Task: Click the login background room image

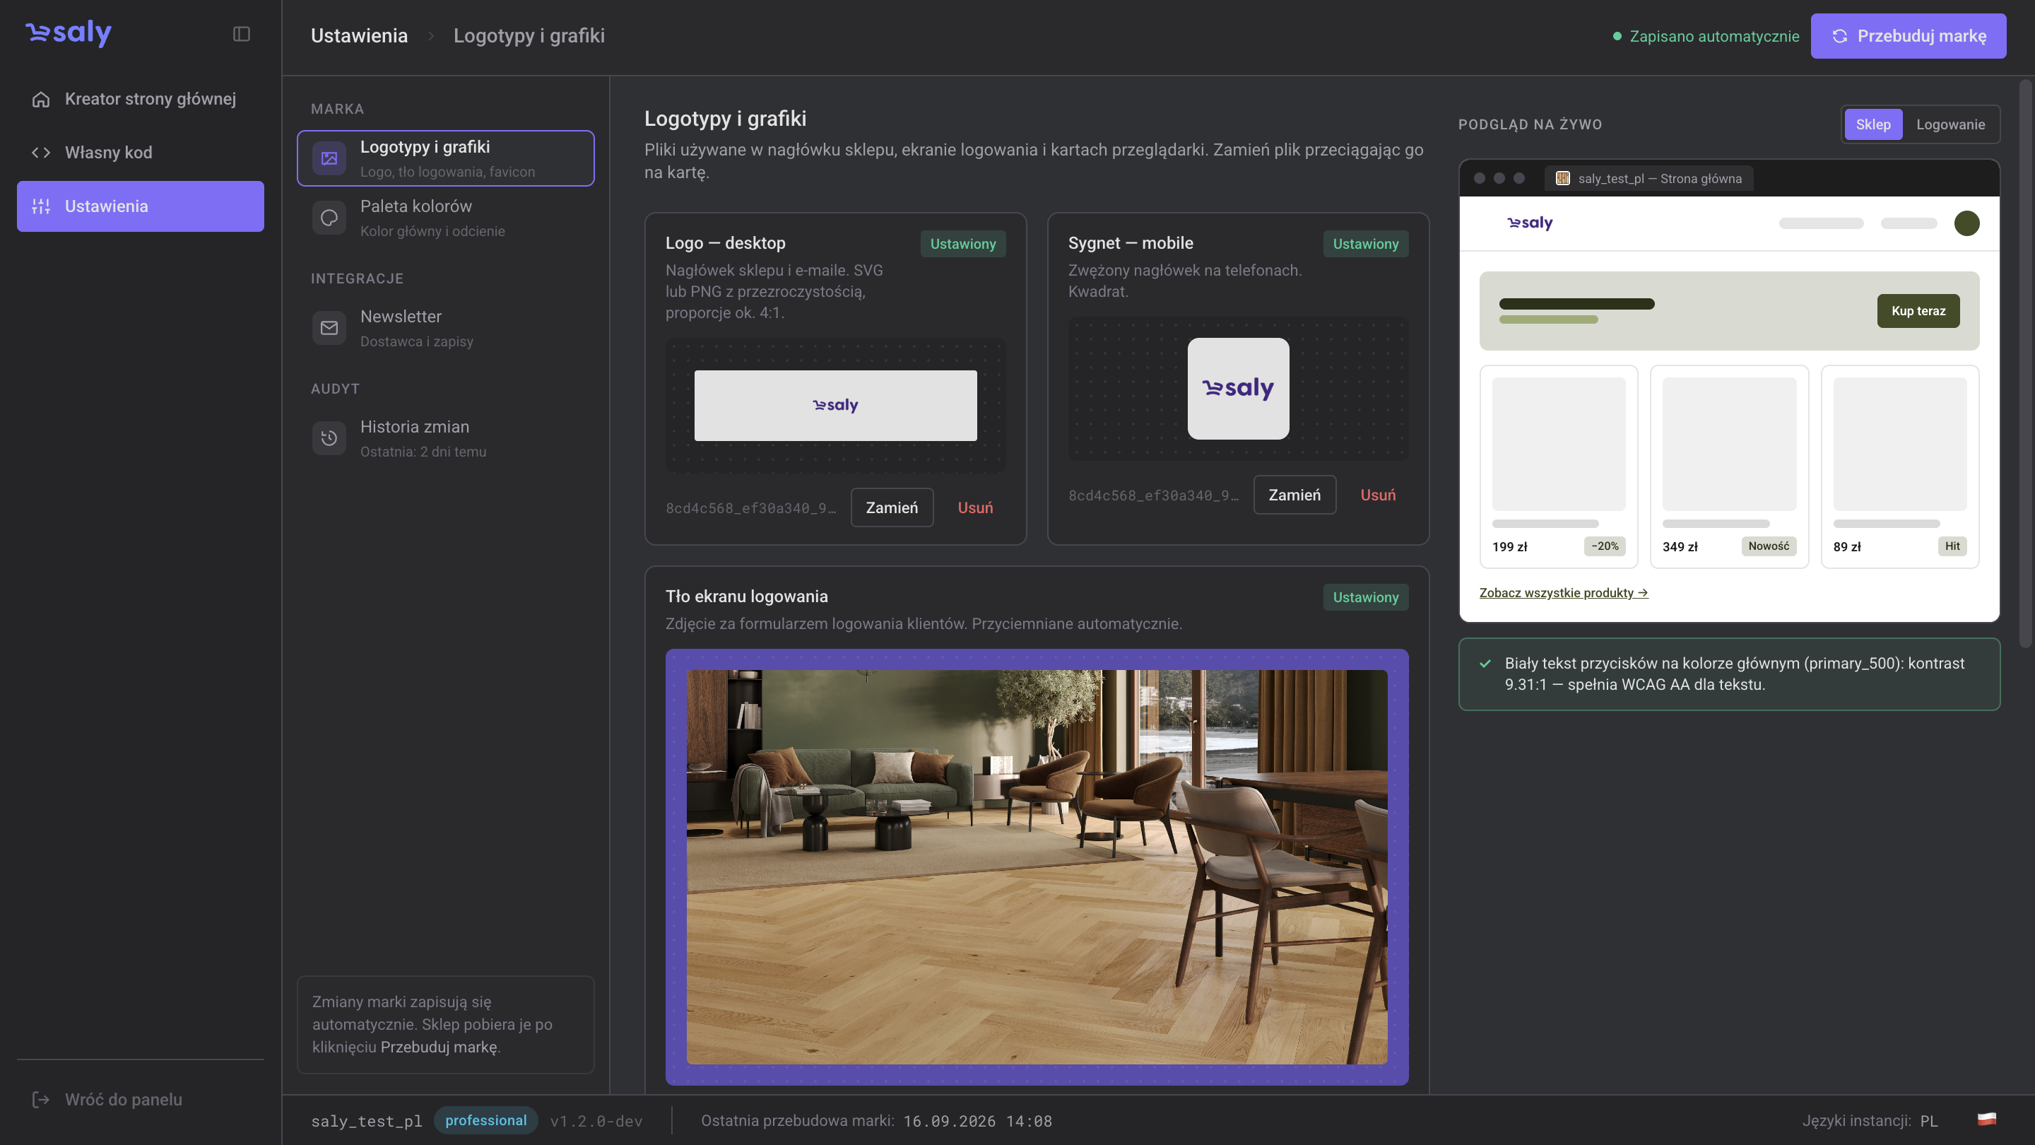Action: (x=1037, y=867)
